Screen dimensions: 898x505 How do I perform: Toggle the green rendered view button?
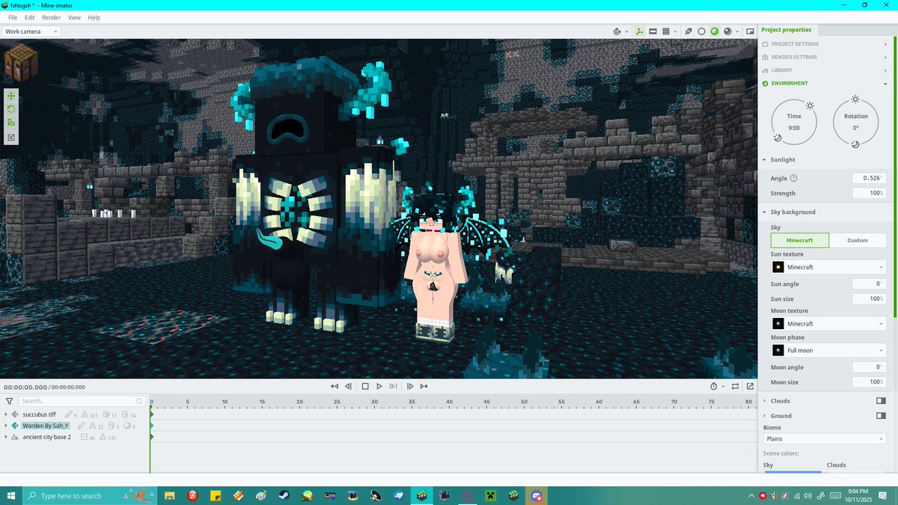point(715,31)
